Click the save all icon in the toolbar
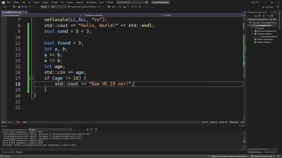 tap(26, 7)
